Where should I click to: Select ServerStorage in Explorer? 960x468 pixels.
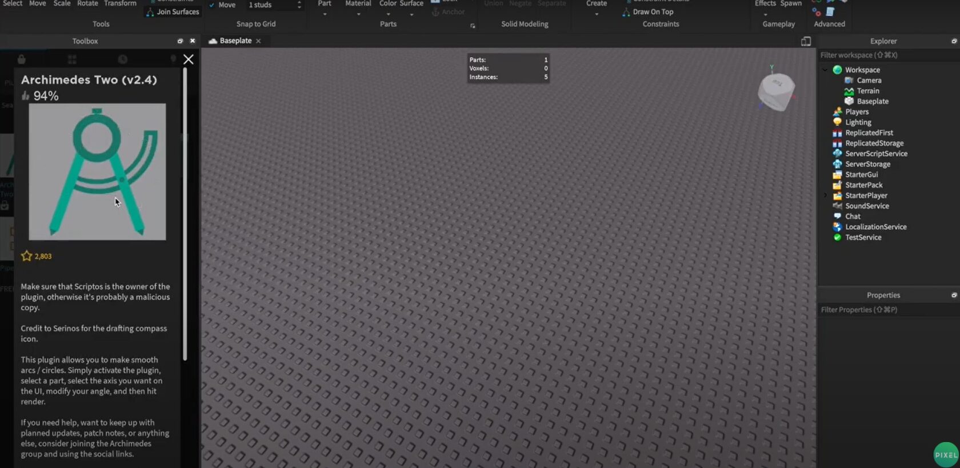[867, 164]
